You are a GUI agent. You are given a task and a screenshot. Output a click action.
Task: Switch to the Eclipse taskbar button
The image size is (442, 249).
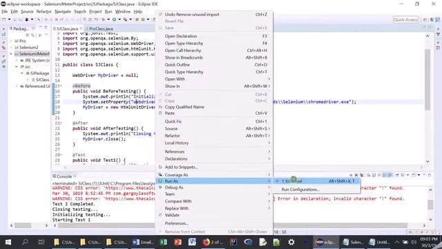click(x=325, y=242)
